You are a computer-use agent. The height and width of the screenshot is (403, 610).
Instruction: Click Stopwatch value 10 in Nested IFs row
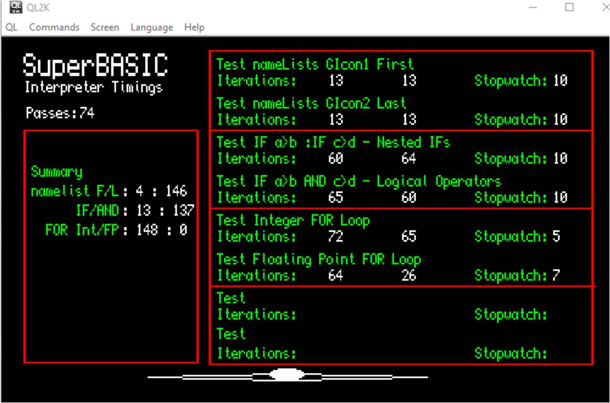coord(560,158)
